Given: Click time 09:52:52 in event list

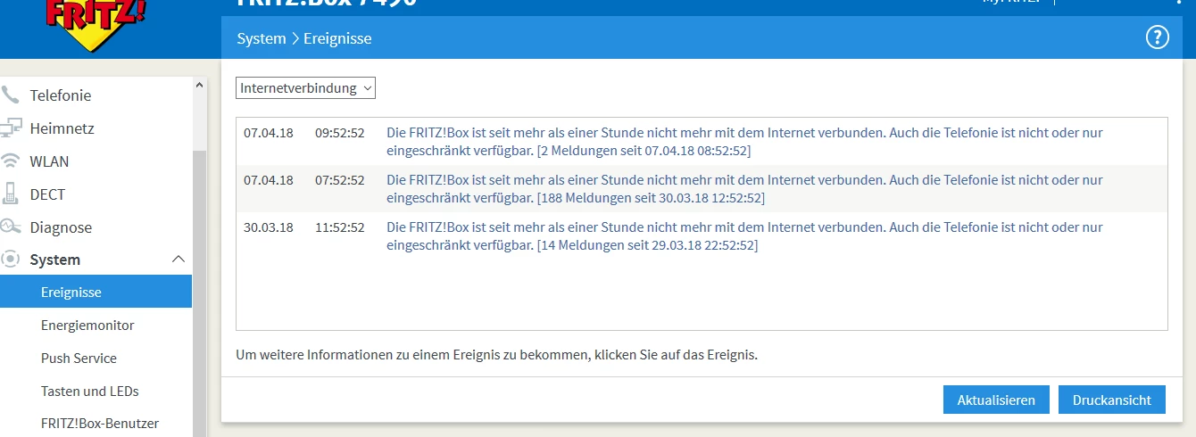Looking at the screenshot, I should (x=339, y=133).
